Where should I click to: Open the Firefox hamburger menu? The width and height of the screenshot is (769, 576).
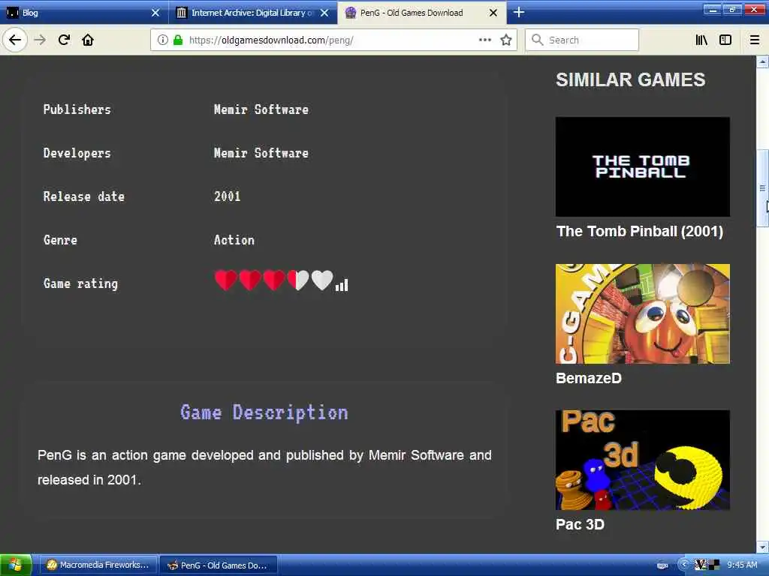(755, 40)
